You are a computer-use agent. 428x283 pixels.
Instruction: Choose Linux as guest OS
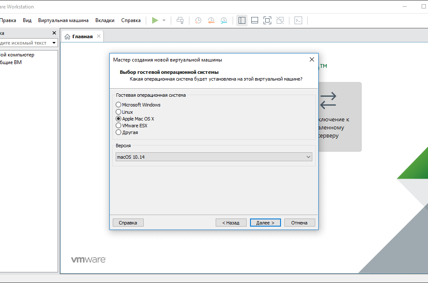tap(125, 112)
